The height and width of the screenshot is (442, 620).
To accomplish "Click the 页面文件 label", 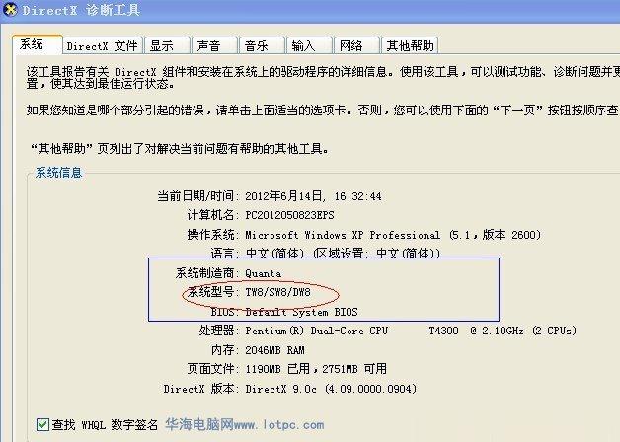I will 213,369.
